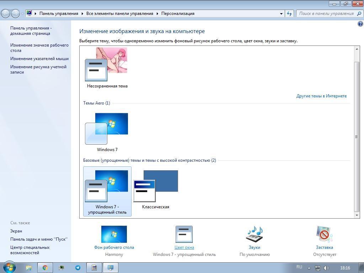This screenshot has width=364, height=273.
Task: Open recent pages dropdown beside navigation arrows
Action: point(22,14)
